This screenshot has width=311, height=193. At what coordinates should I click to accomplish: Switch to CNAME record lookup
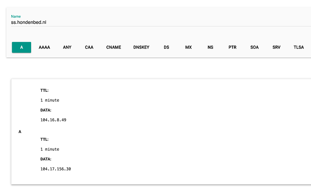[x=114, y=47]
